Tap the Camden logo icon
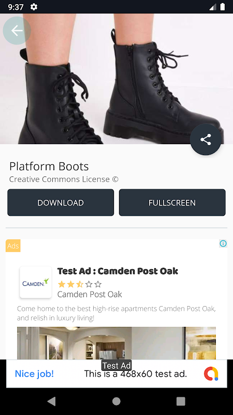This screenshot has height=415, width=233. coord(36,282)
